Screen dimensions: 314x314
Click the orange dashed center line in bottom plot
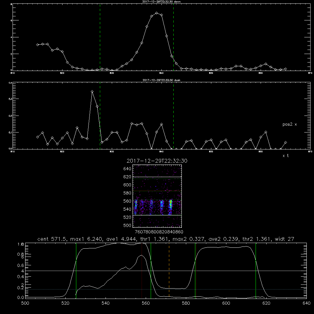169,270
